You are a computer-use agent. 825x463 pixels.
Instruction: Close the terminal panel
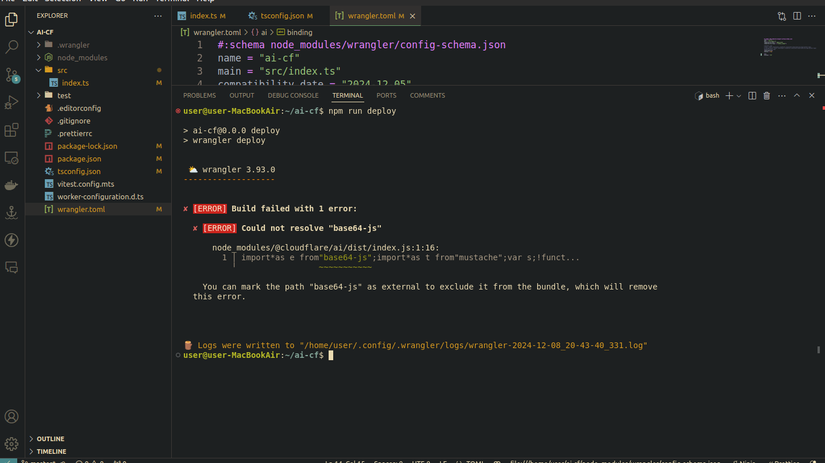coord(812,95)
